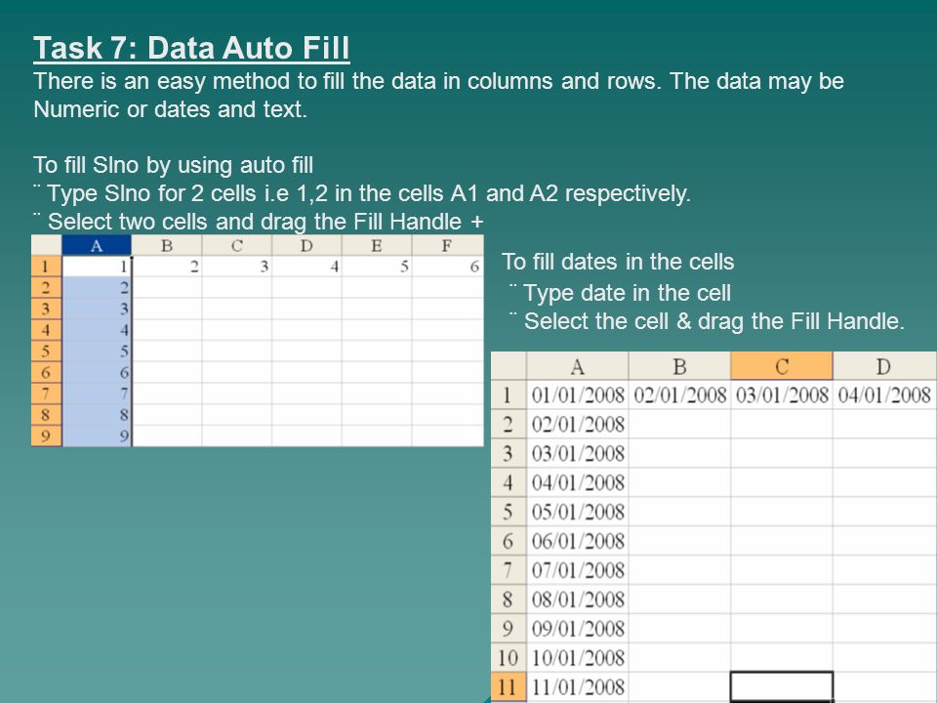Image resolution: width=937 pixels, height=703 pixels.
Task: Click row 2 header in the numbers spreadsheet
Action: click(46, 287)
